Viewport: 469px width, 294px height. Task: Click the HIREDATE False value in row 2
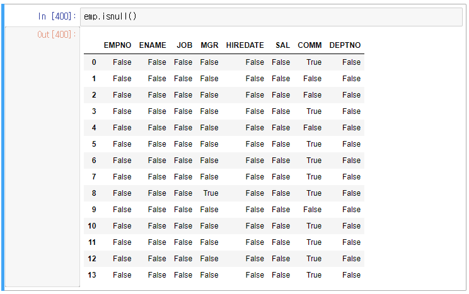255,95
